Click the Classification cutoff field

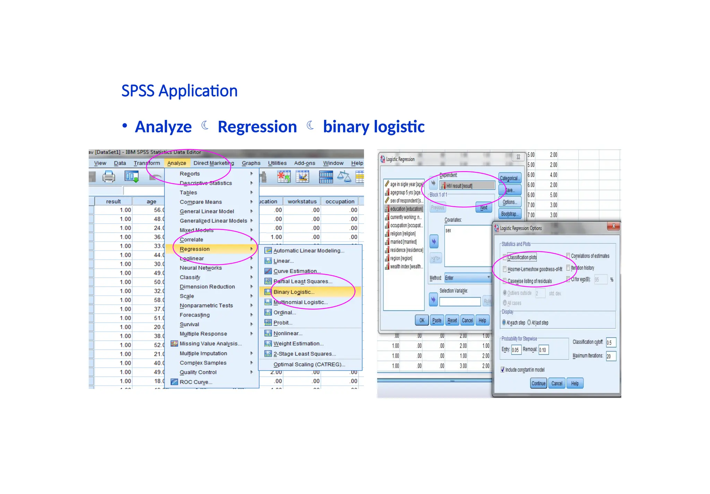click(x=611, y=342)
